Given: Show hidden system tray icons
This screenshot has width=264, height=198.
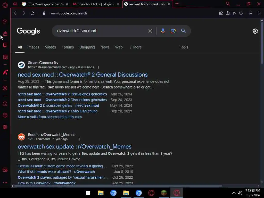Looking at the screenshot, I should click(234, 193).
